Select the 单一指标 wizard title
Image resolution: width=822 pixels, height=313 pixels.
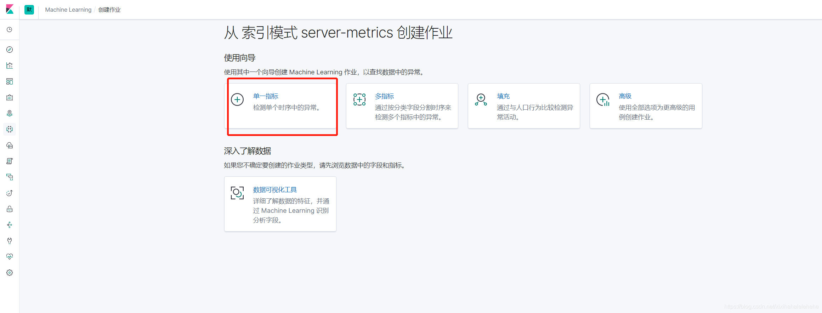pyautogui.click(x=266, y=96)
